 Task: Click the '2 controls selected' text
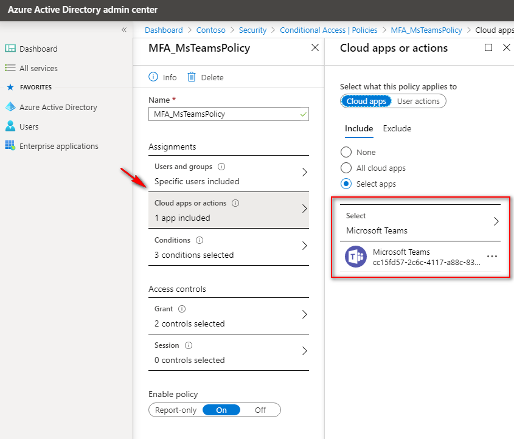pos(189,323)
